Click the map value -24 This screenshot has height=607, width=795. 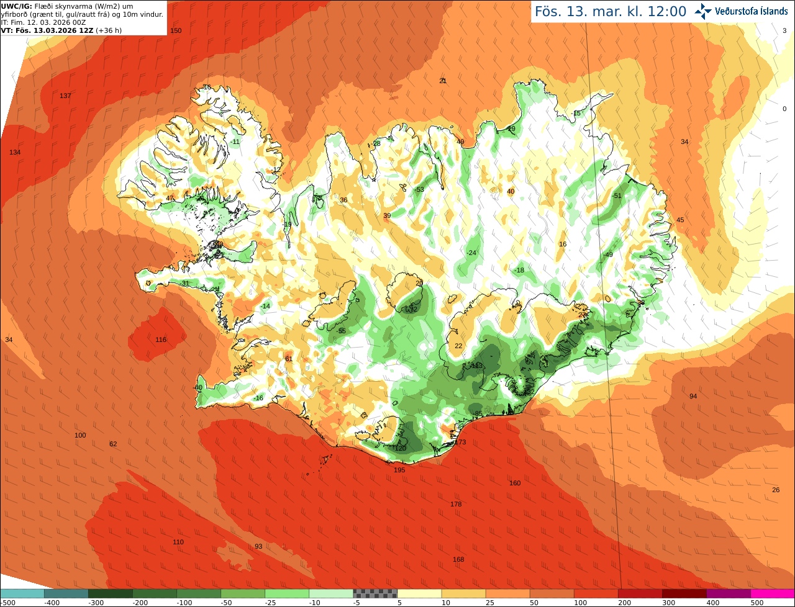[x=471, y=253]
